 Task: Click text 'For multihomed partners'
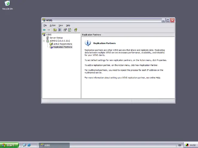tap(96, 70)
